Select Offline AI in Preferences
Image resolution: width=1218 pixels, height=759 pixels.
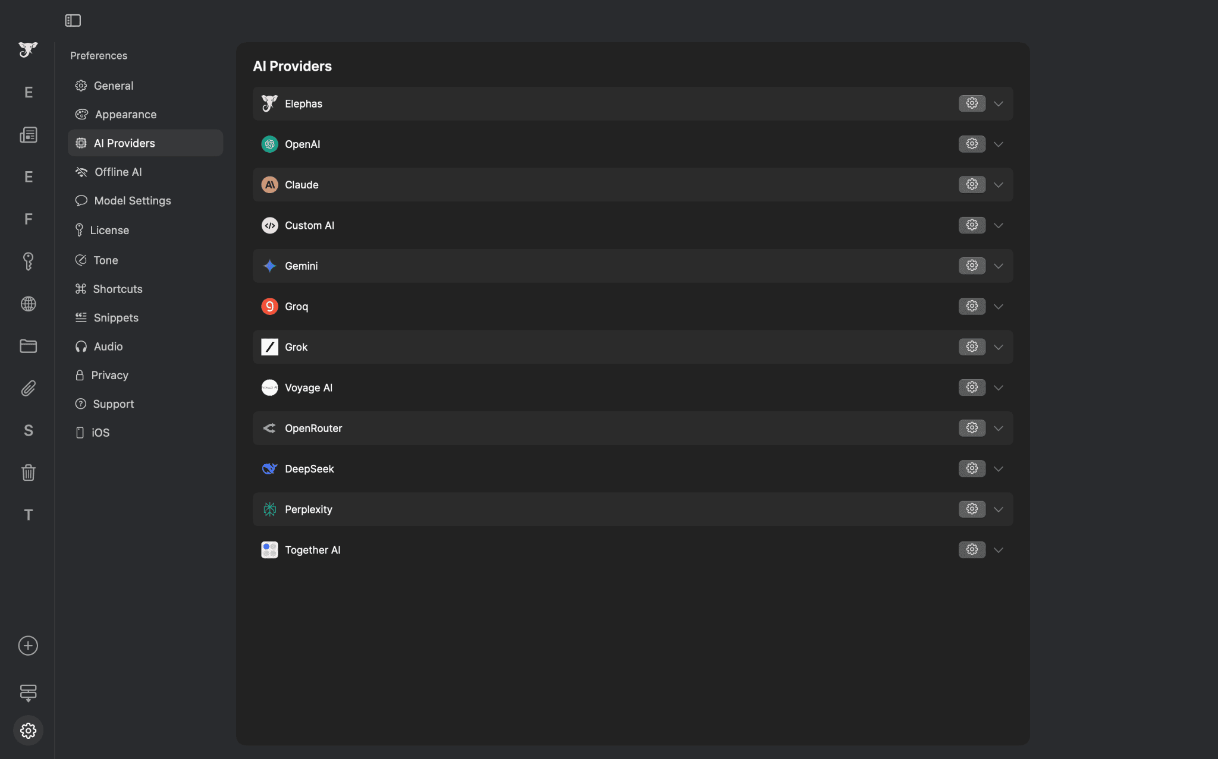(x=117, y=172)
